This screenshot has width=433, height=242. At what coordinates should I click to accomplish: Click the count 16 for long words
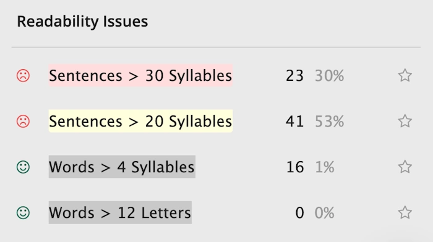295,167
